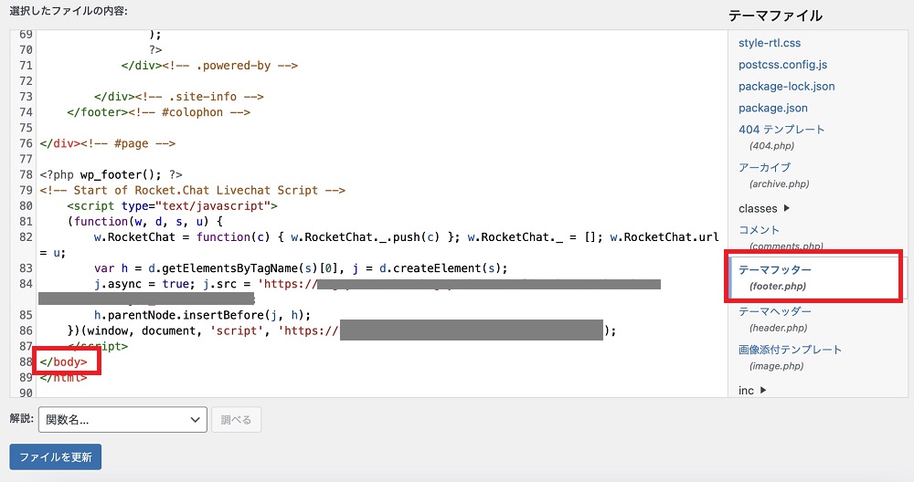Open the テーマヘッダー (header.php) file
The height and width of the screenshot is (482, 914).
tap(775, 311)
